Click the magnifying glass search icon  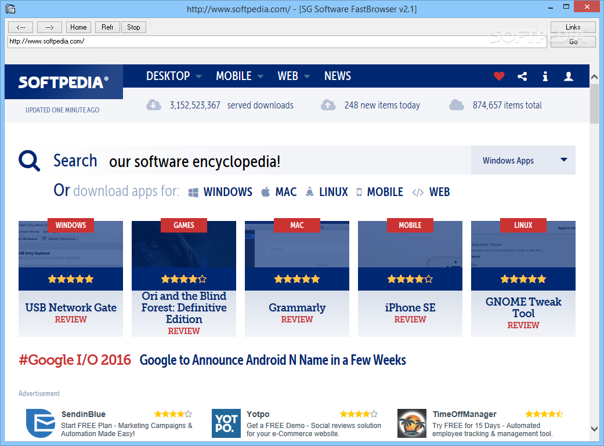point(29,161)
